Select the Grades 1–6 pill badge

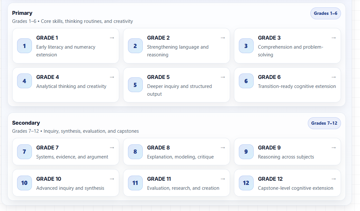click(x=325, y=14)
